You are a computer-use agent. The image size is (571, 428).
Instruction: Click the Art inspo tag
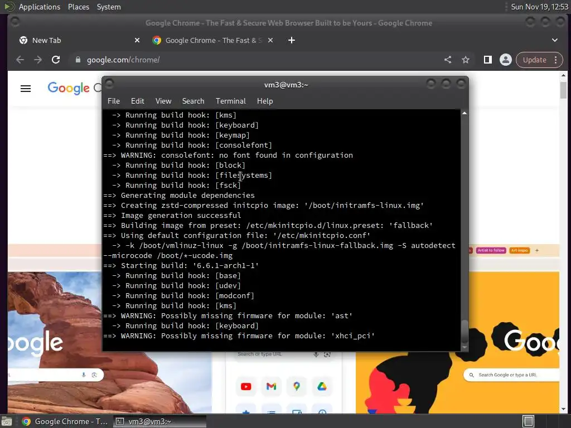tap(519, 250)
